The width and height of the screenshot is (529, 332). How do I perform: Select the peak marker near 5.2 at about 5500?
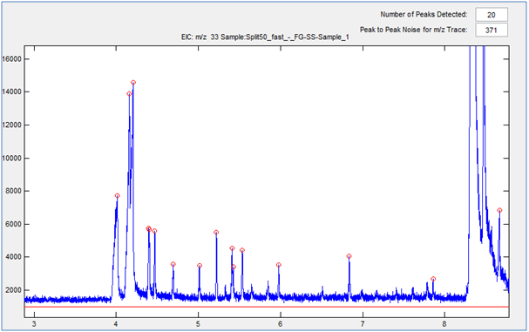pos(216,232)
